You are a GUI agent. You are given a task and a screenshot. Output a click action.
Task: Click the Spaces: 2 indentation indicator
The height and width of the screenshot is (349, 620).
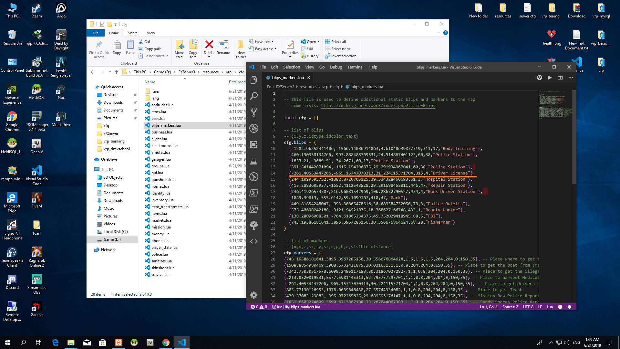[x=510, y=307]
